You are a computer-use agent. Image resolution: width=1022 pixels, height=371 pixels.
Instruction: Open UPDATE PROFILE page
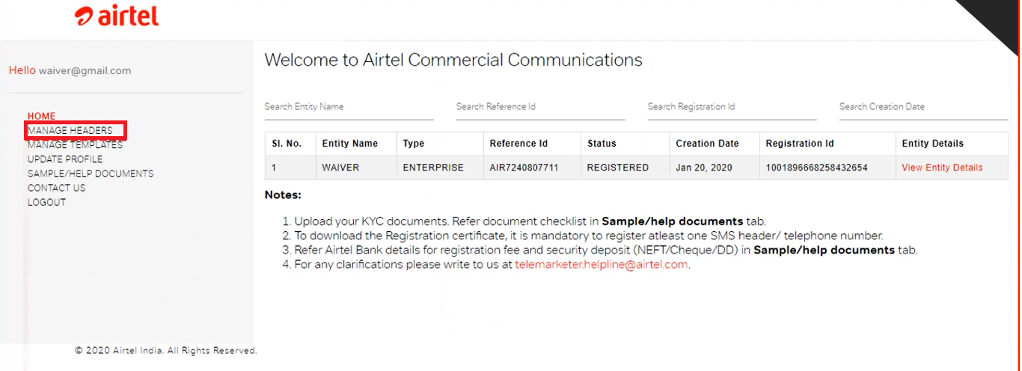[x=65, y=159]
